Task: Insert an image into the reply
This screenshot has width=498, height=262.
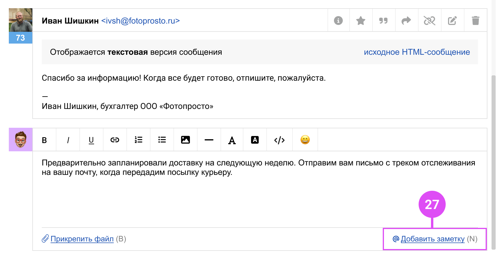Action: click(185, 140)
